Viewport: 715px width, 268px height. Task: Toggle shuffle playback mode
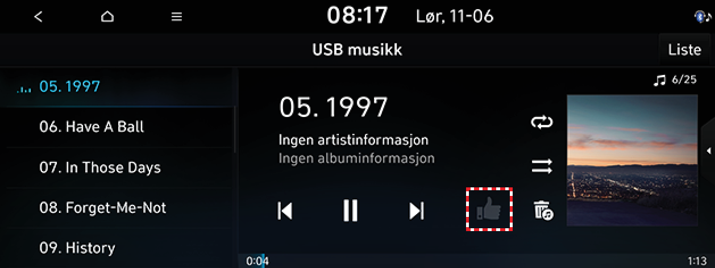542,166
